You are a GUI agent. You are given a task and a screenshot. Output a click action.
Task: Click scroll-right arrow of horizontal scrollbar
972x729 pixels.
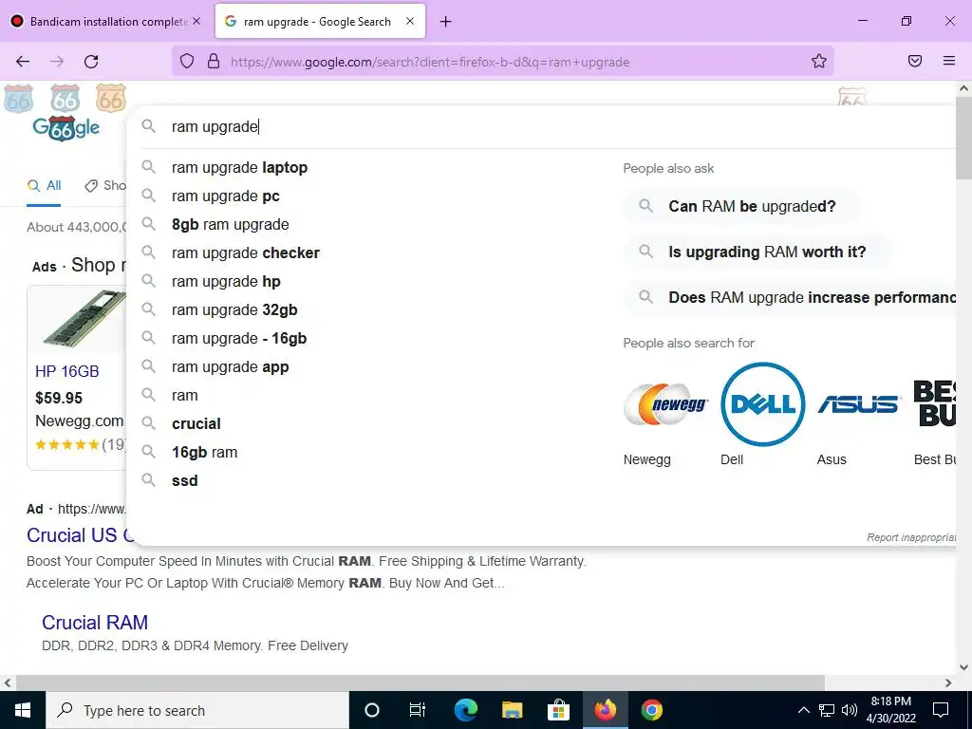click(948, 683)
